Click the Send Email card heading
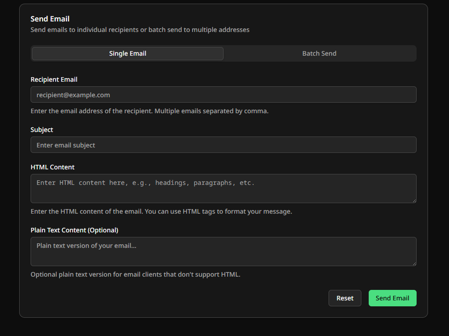449x336 pixels. (x=50, y=19)
